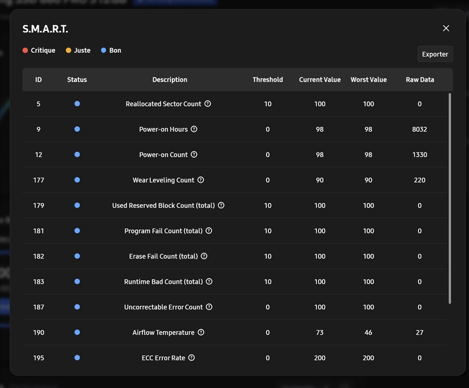Click the Status column header
The width and height of the screenshot is (469, 388).
pyautogui.click(x=77, y=80)
